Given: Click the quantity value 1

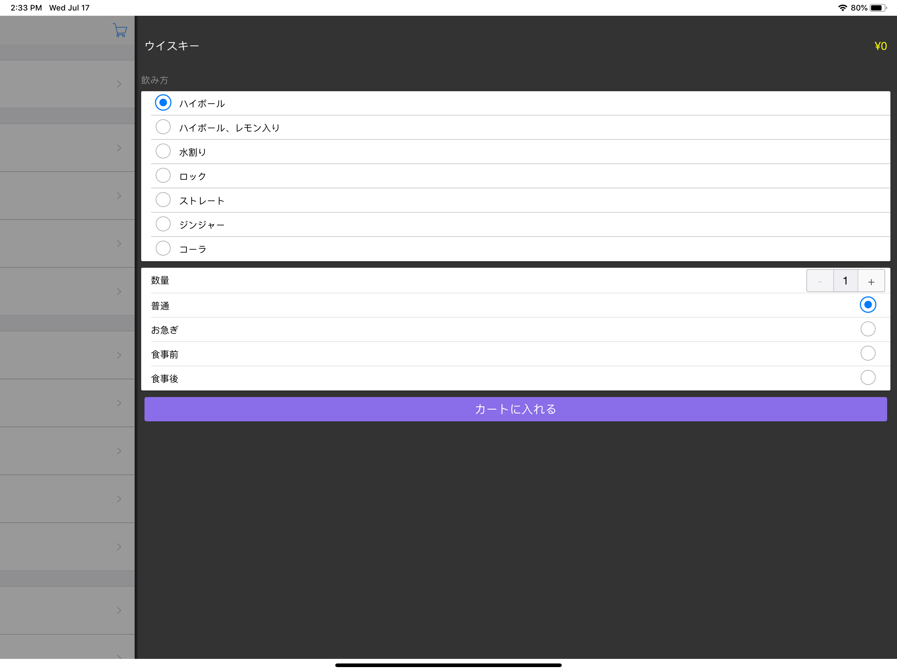Looking at the screenshot, I should coord(845,281).
